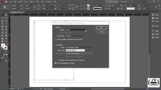The width and height of the screenshot is (161, 90).
Task: Select the Selection tool in the toolbox
Action: pos(3,15)
